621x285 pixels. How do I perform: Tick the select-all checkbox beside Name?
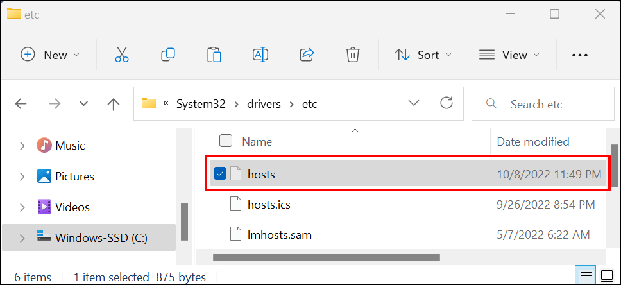point(226,141)
